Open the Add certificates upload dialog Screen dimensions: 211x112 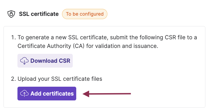pyautogui.click(x=47, y=93)
